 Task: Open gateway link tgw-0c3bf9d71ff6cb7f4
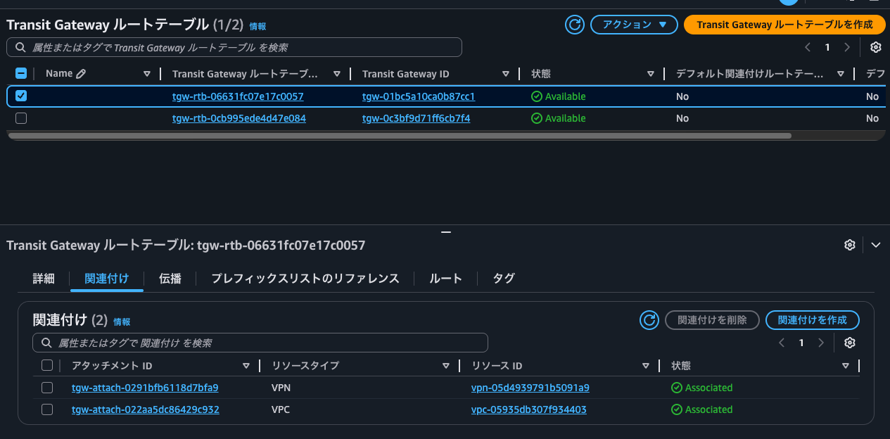[416, 118]
